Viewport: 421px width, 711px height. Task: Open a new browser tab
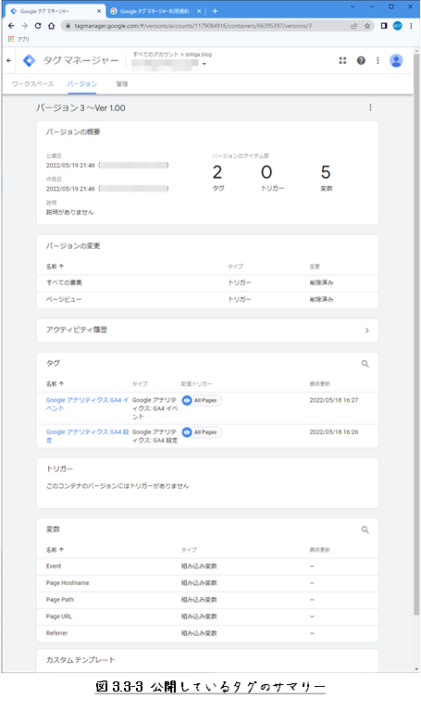point(215,11)
